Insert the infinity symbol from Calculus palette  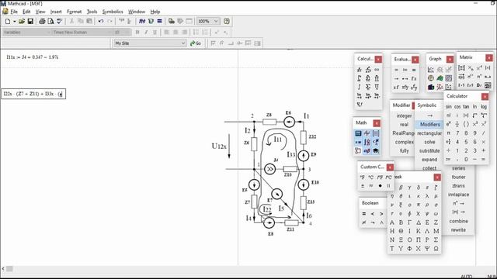[x=377, y=70]
